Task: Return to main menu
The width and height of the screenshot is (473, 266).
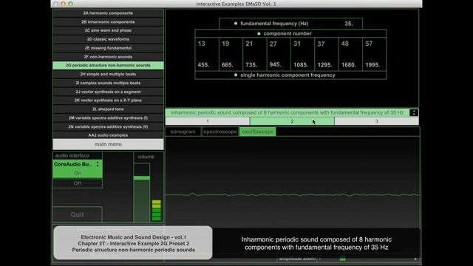Action: (x=109, y=145)
